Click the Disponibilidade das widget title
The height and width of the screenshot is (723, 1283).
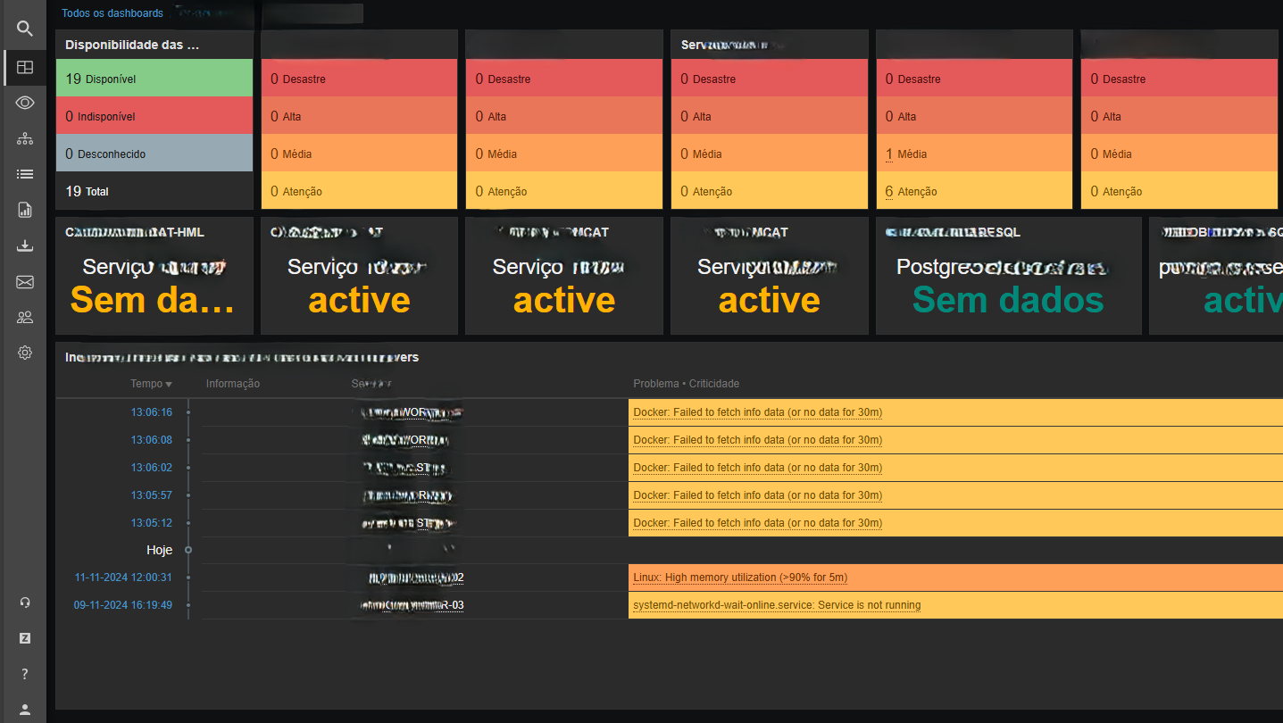[131, 45]
